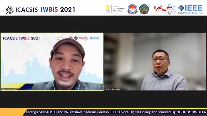The width and height of the screenshot is (207, 116).
Task: Click the IEEE logo in left video background
Action: [x=94, y=38]
